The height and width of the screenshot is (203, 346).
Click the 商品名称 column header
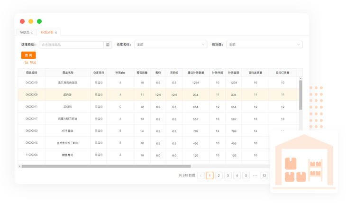(68, 73)
